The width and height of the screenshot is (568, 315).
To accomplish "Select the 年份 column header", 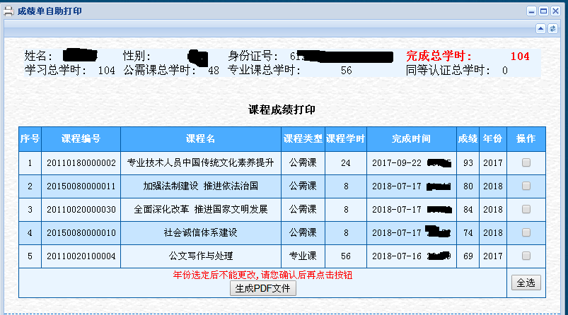I will [x=492, y=138].
